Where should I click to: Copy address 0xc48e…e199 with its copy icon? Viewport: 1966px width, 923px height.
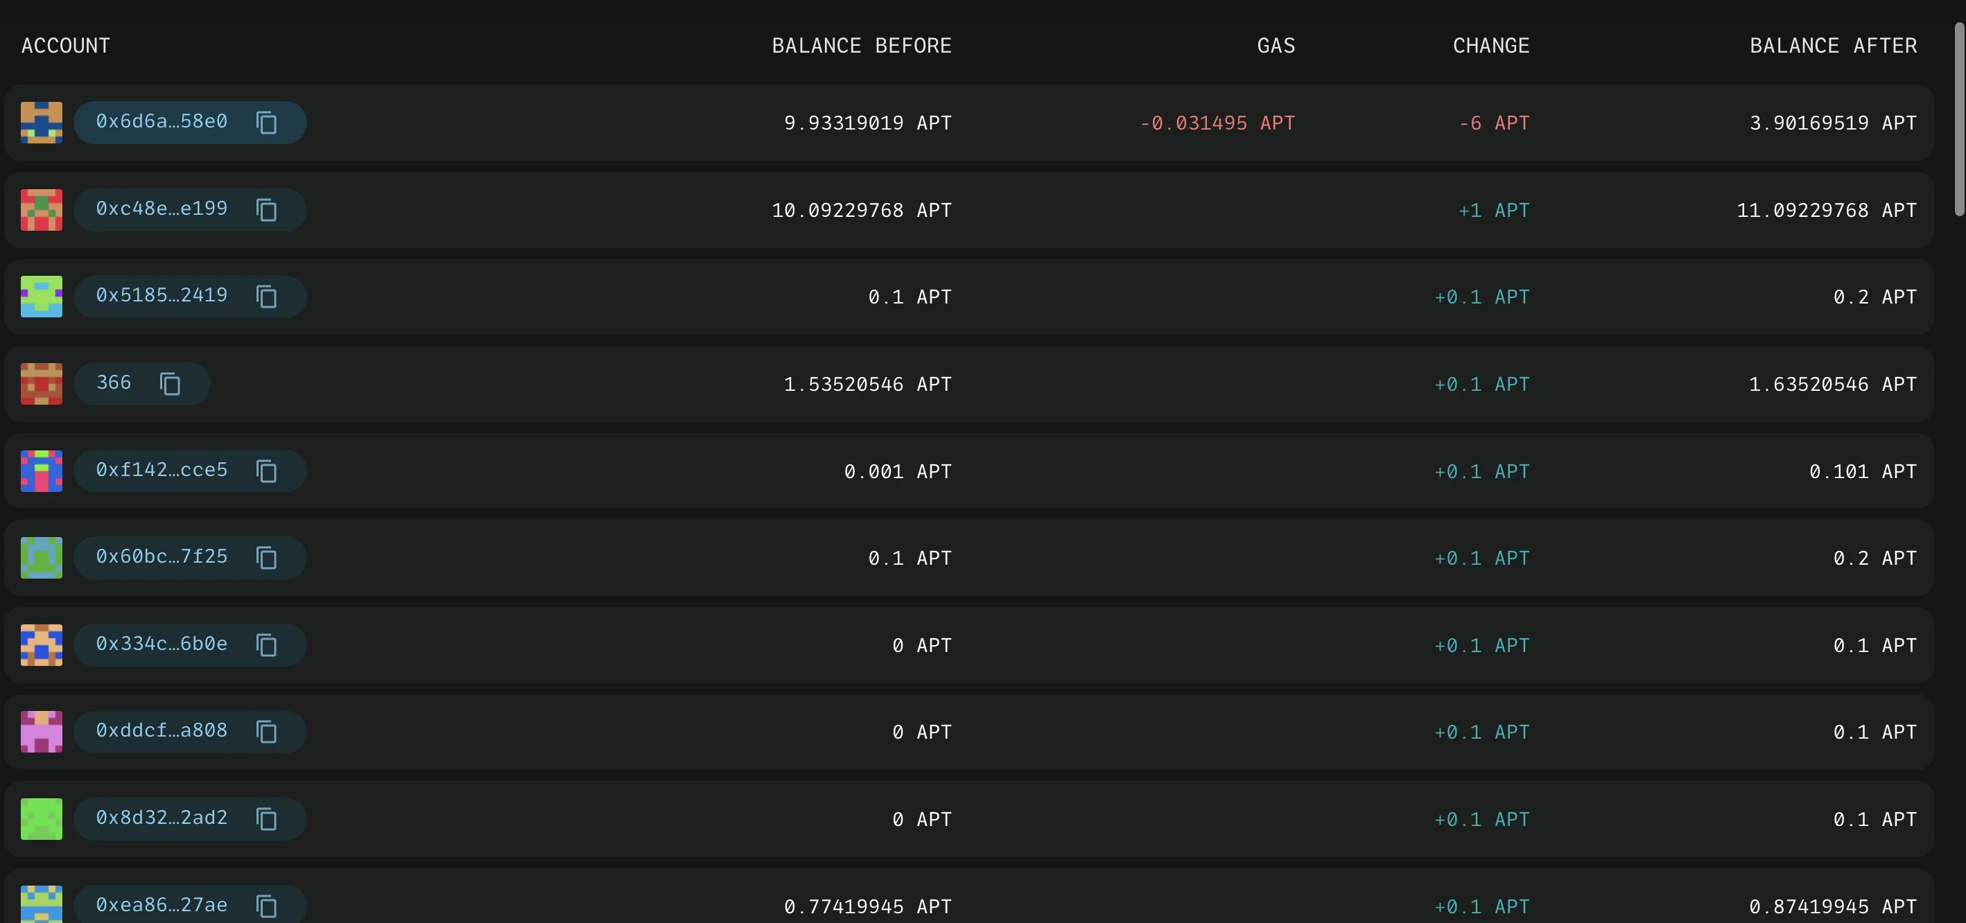[x=266, y=210]
